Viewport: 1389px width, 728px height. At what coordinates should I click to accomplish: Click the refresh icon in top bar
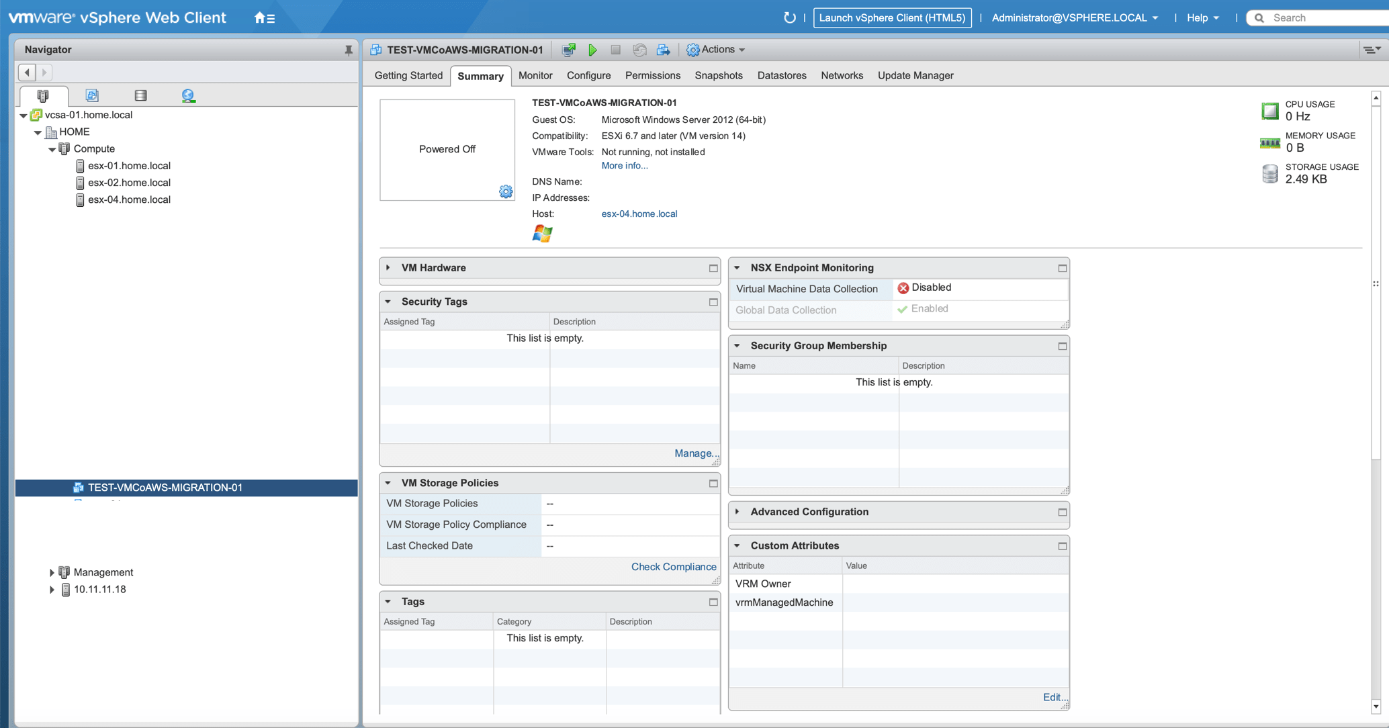tap(789, 18)
